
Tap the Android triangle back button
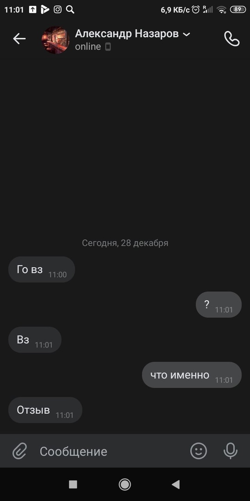click(176, 484)
